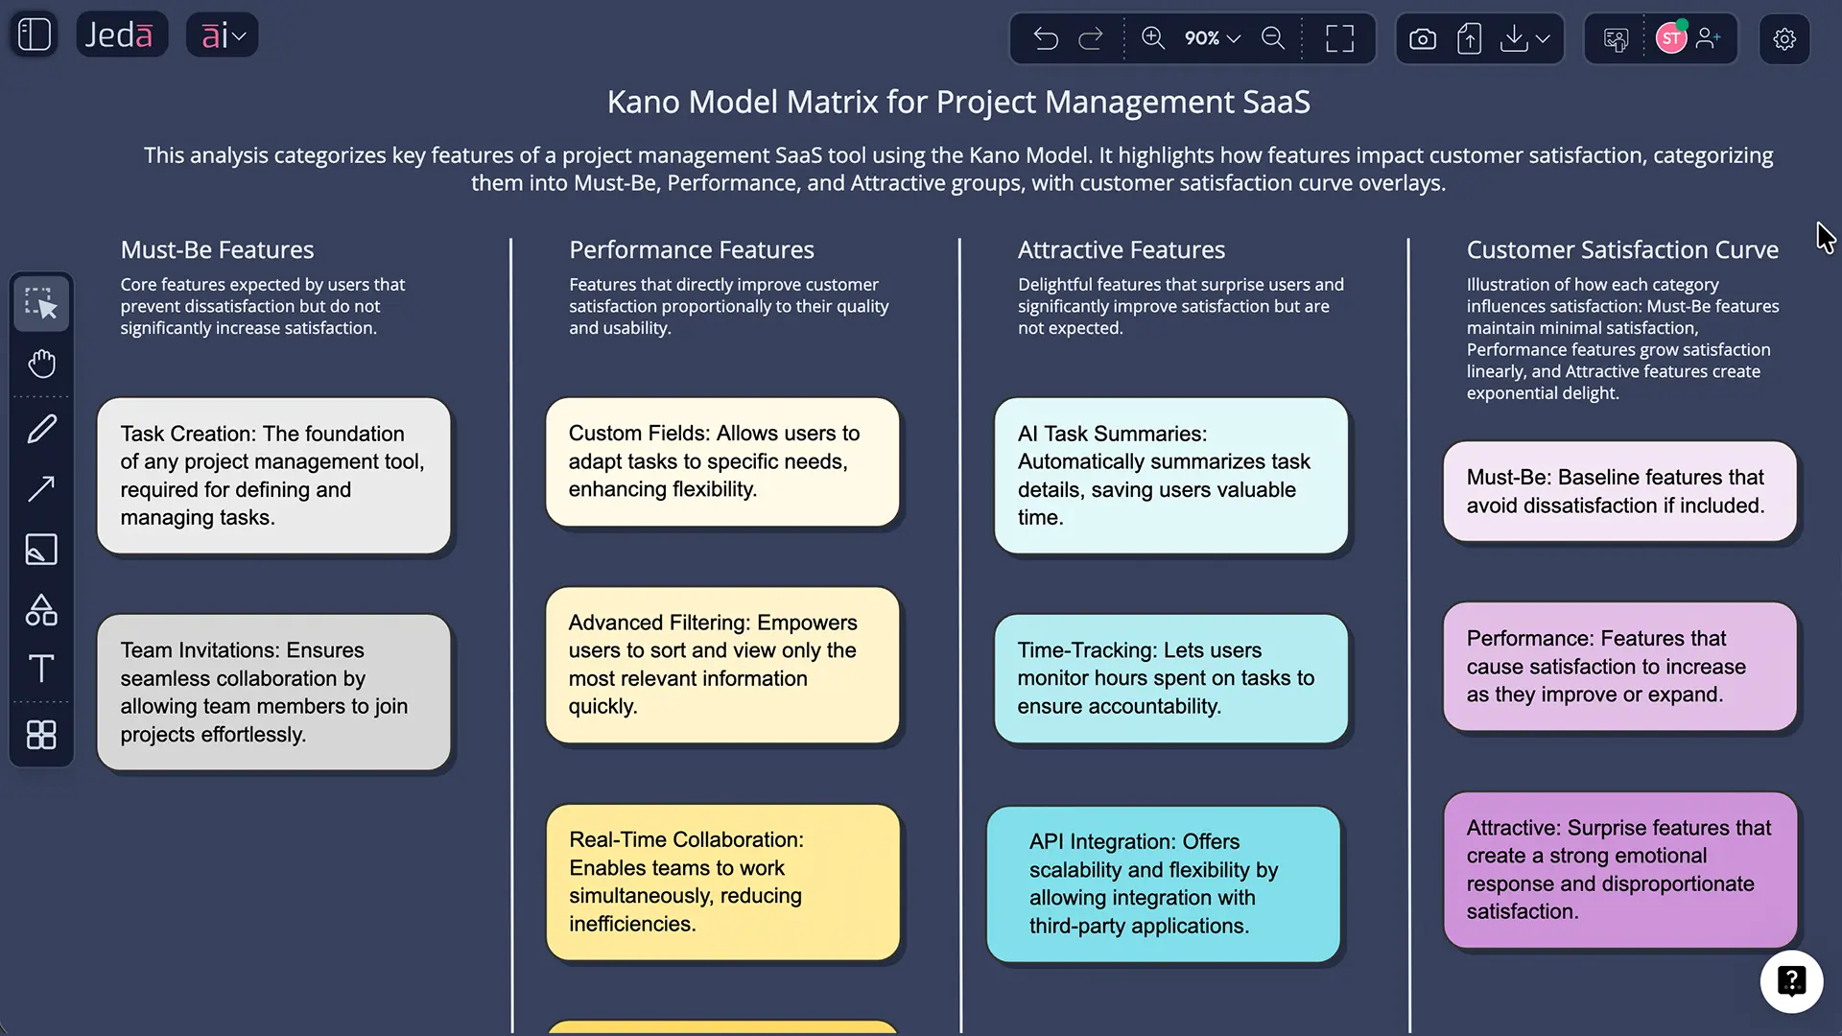Open the Settings gear
Image resolution: width=1842 pixels, height=1036 pixels.
pos(1784,38)
